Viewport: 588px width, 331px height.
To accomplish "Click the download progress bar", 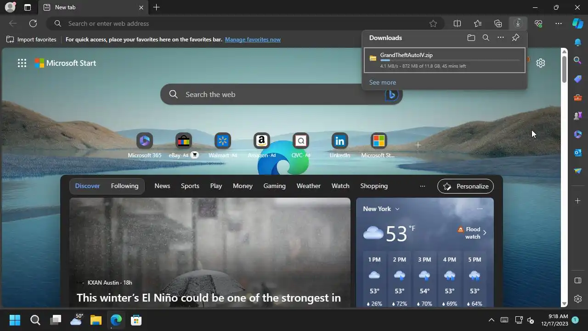I will pyautogui.click(x=450, y=60).
